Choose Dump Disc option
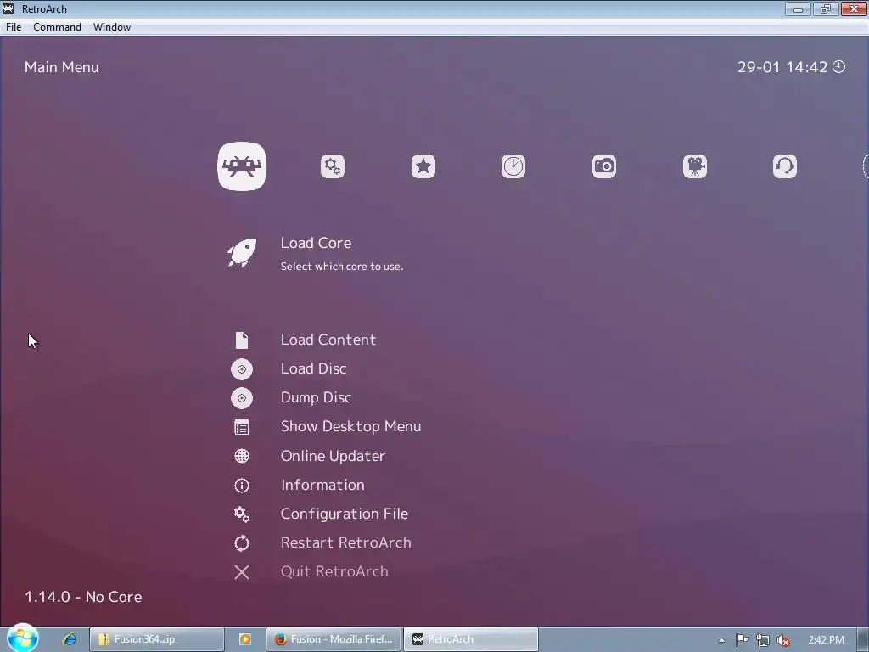The image size is (869, 652). point(316,397)
